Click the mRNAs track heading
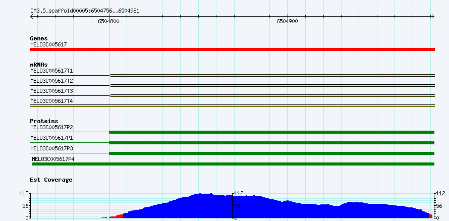This screenshot has height=221, width=449. coord(39,65)
